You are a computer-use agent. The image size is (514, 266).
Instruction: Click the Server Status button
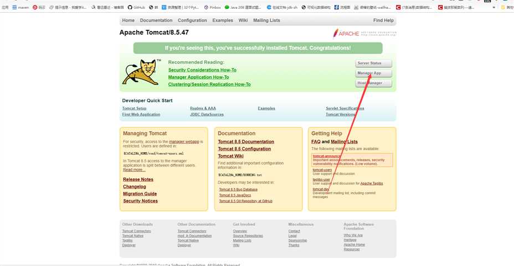pyautogui.click(x=373, y=63)
